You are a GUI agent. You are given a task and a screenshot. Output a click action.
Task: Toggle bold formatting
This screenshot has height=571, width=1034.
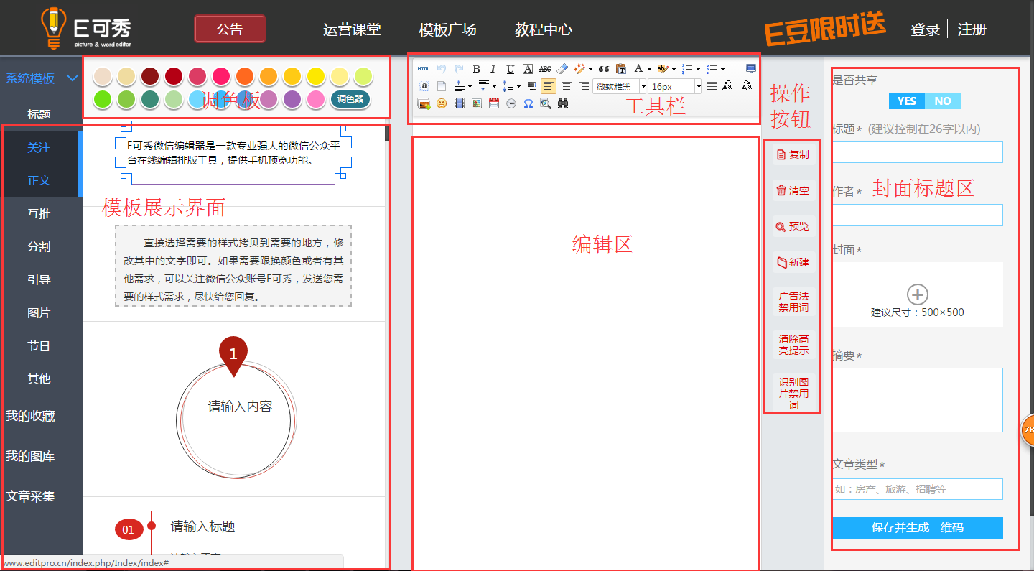(x=477, y=69)
